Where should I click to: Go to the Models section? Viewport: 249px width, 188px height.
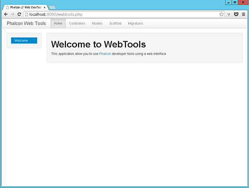pyautogui.click(x=97, y=23)
